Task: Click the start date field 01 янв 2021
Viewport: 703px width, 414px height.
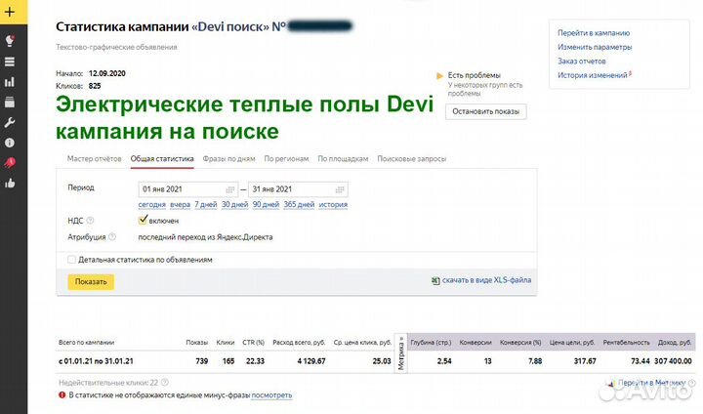Action: [186, 189]
